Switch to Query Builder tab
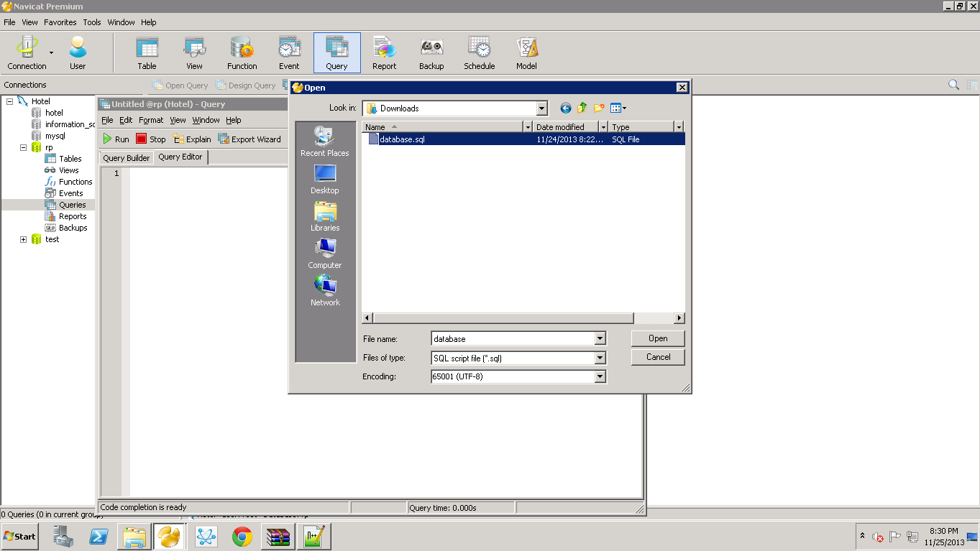 tap(127, 158)
